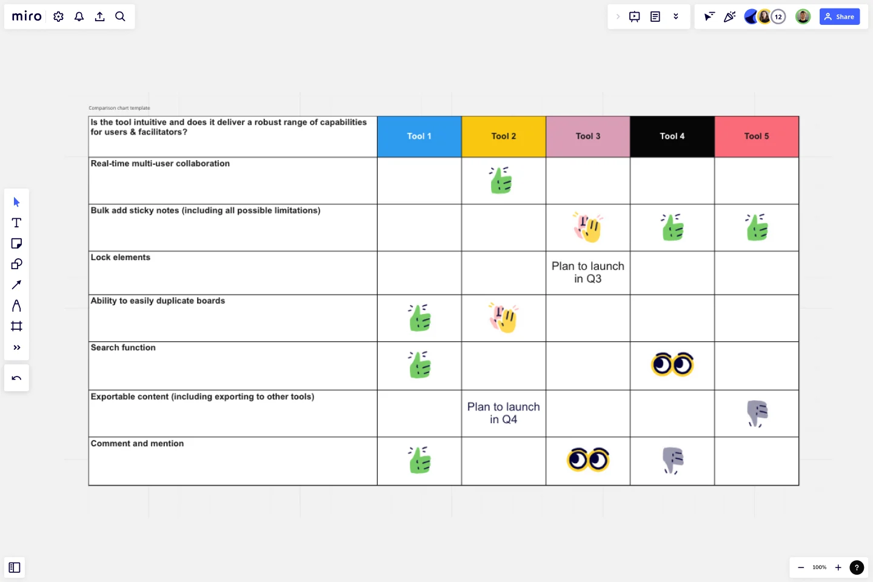Zoom out with minus button

(x=801, y=567)
